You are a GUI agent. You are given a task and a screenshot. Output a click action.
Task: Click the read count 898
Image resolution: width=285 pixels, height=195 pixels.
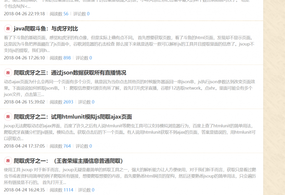pos(67,58)
